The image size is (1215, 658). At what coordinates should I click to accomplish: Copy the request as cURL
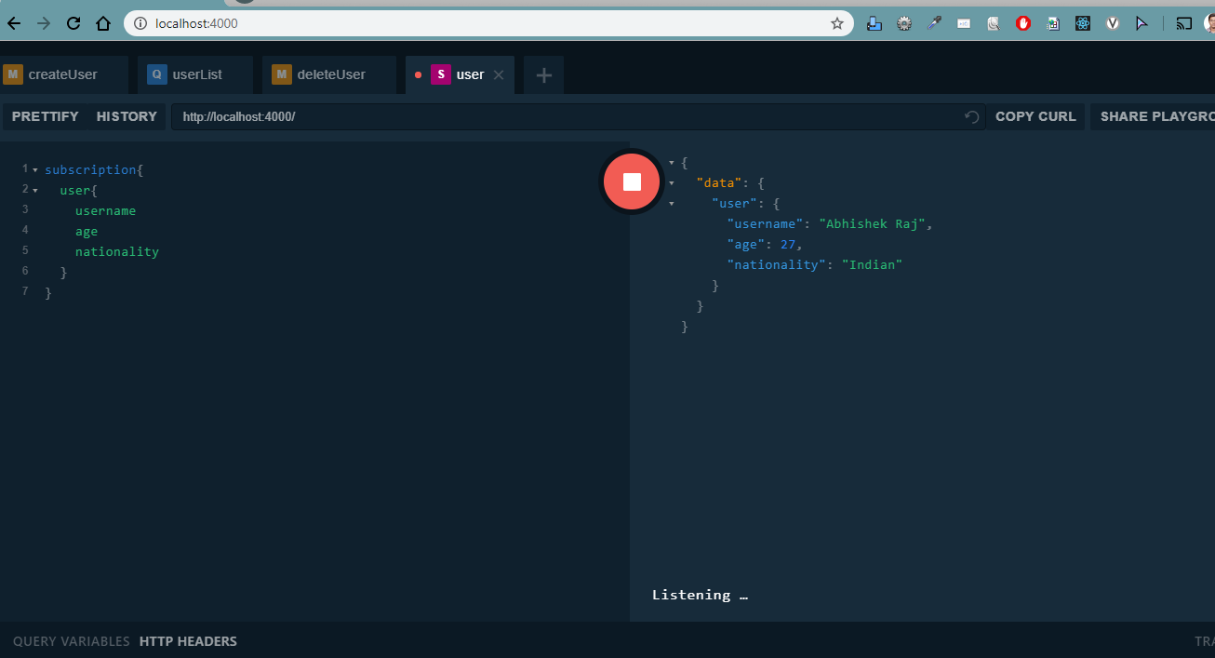pos(1035,116)
